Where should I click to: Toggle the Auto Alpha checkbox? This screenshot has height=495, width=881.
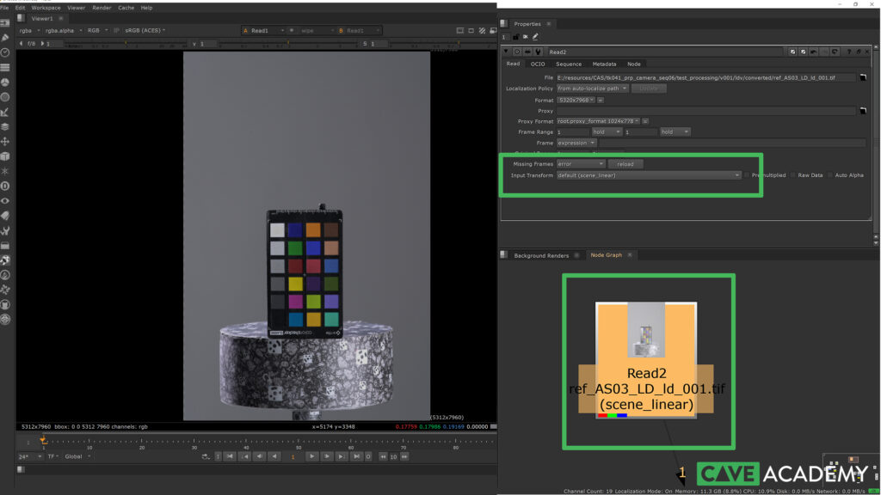pos(830,175)
